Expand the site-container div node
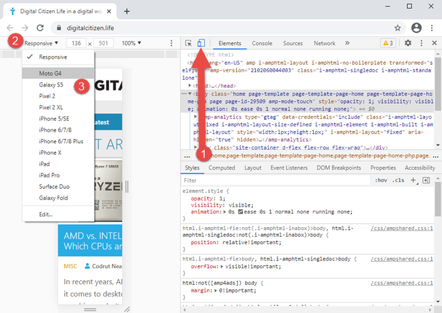 (196, 147)
